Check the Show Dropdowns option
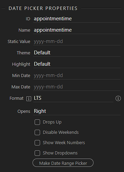This screenshot has width=124, height=172. [37, 153]
